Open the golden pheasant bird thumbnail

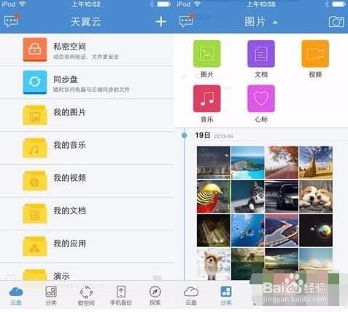click(x=214, y=196)
